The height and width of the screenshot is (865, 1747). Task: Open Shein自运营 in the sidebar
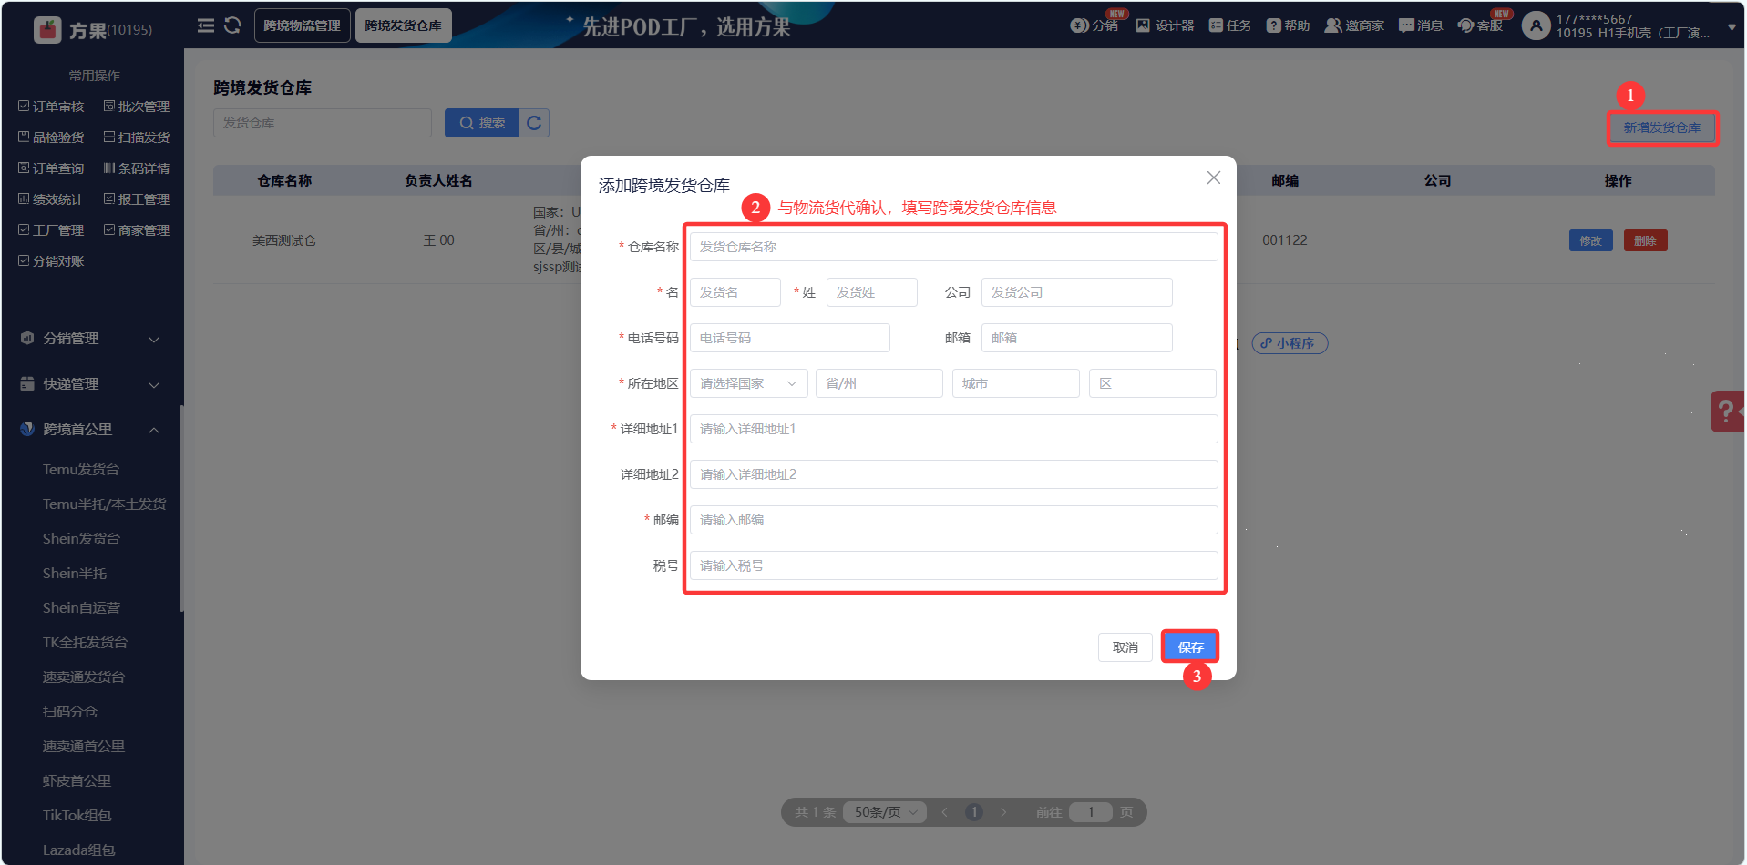(81, 608)
